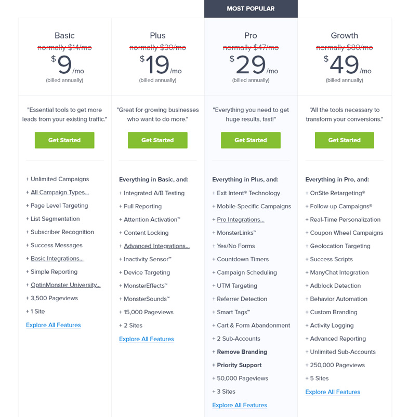Open the All Campaign Types link
The height and width of the screenshot is (417, 408).
point(60,193)
